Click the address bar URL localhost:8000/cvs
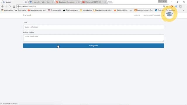Screen dimensions: 187x105 28,6
